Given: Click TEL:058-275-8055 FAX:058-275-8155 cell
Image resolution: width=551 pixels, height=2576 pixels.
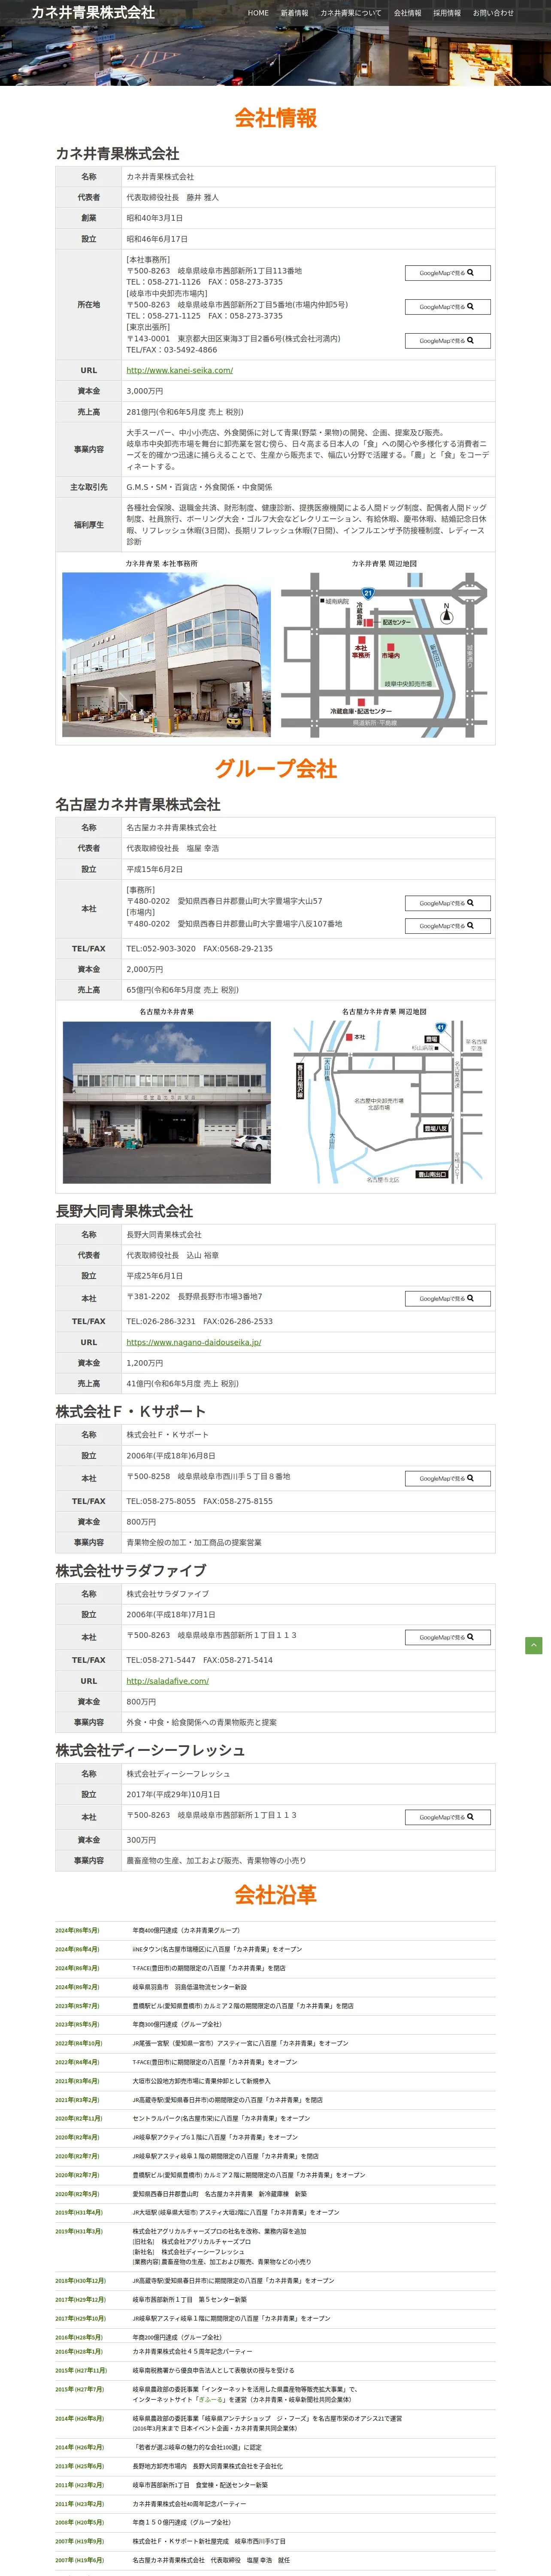Looking at the screenshot, I should [x=308, y=1501].
